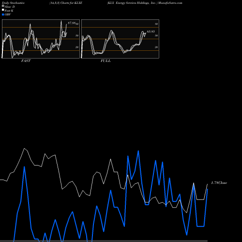Open the FULL stochastic chart panel

tap(120, 39)
